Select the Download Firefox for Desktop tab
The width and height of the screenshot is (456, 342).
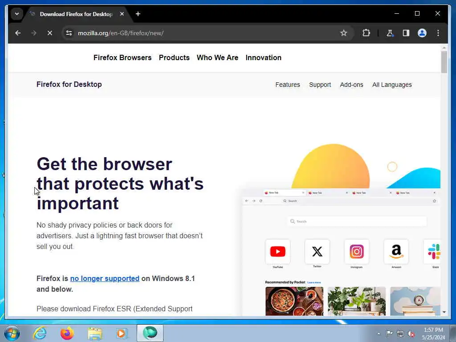[76, 14]
